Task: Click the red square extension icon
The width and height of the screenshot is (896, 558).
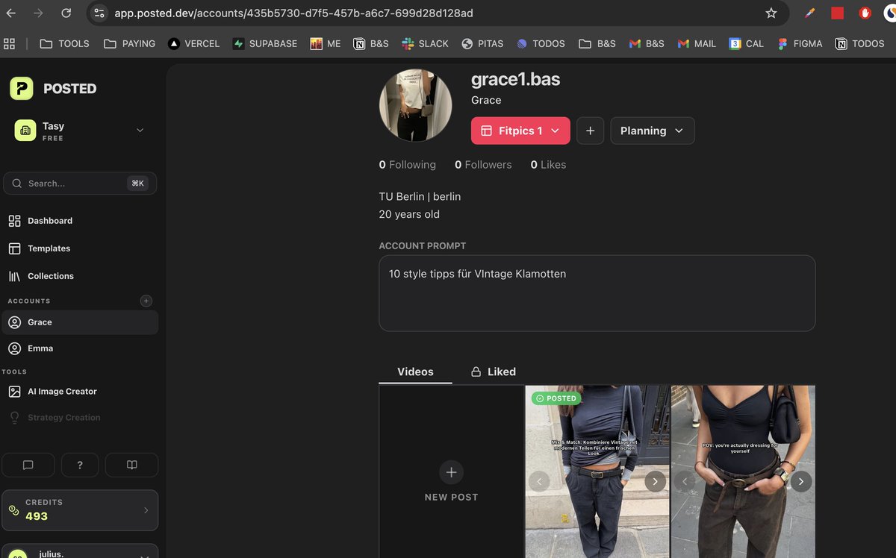Action: [x=837, y=13]
